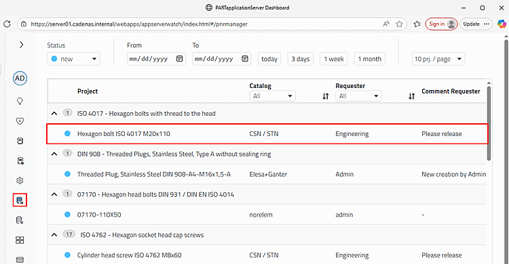Viewport: 509px width, 264px height.
Task: Click the blue status dot for 07170-110X50
Action: click(x=67, y=215)
